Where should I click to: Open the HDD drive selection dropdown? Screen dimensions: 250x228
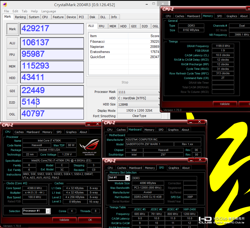[139, 98]
